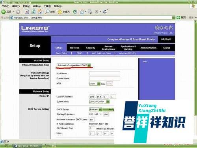This screenshot has height=148, width=197.
Task: Click the MTU Size input field
Action: click(x=110, y=84)
